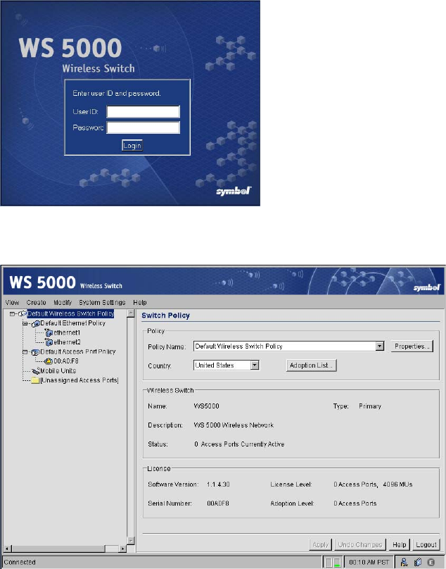Click the Help button near Logout
This screenshot has width=446, height=569.
(400, 544)
